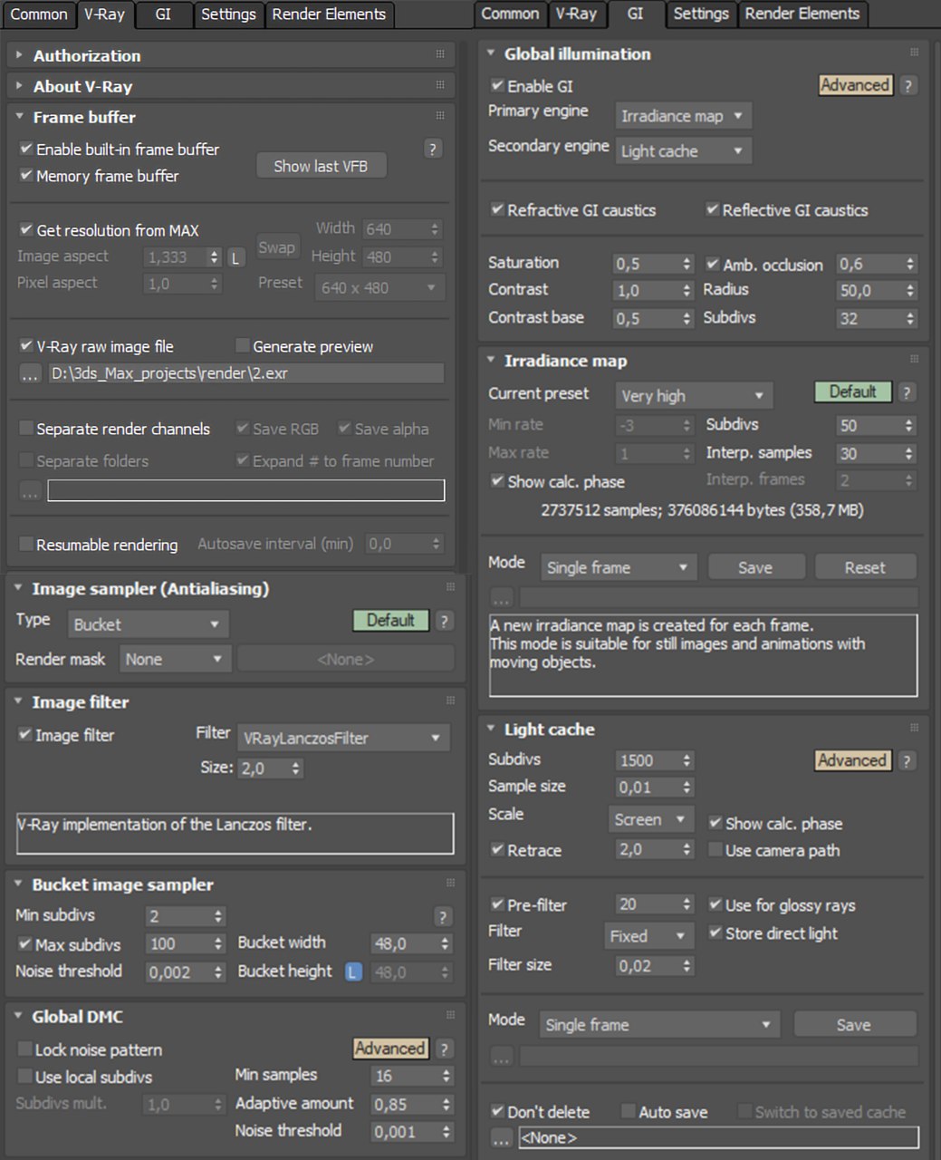Click the raw image file path field

click(245, 373)
